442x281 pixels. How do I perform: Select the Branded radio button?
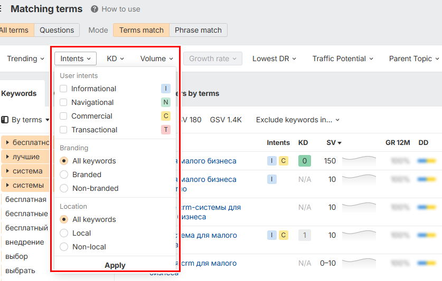tap(64, 175)
